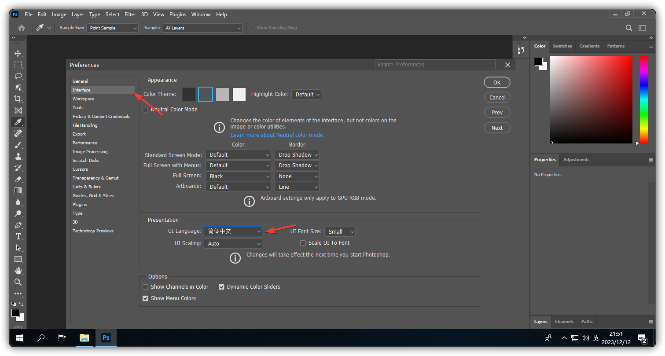Choose the darkest Color Theme swatch
Screen dimensions: 665x356
tap(189, 94)
